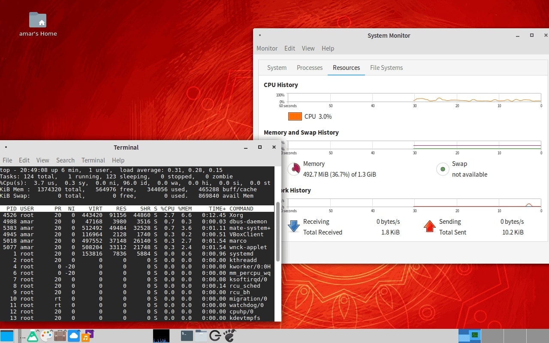Viewport: 549px width, 343px height.
Task: Click the Terminal window title bar text
Action: tap(126, 147)
